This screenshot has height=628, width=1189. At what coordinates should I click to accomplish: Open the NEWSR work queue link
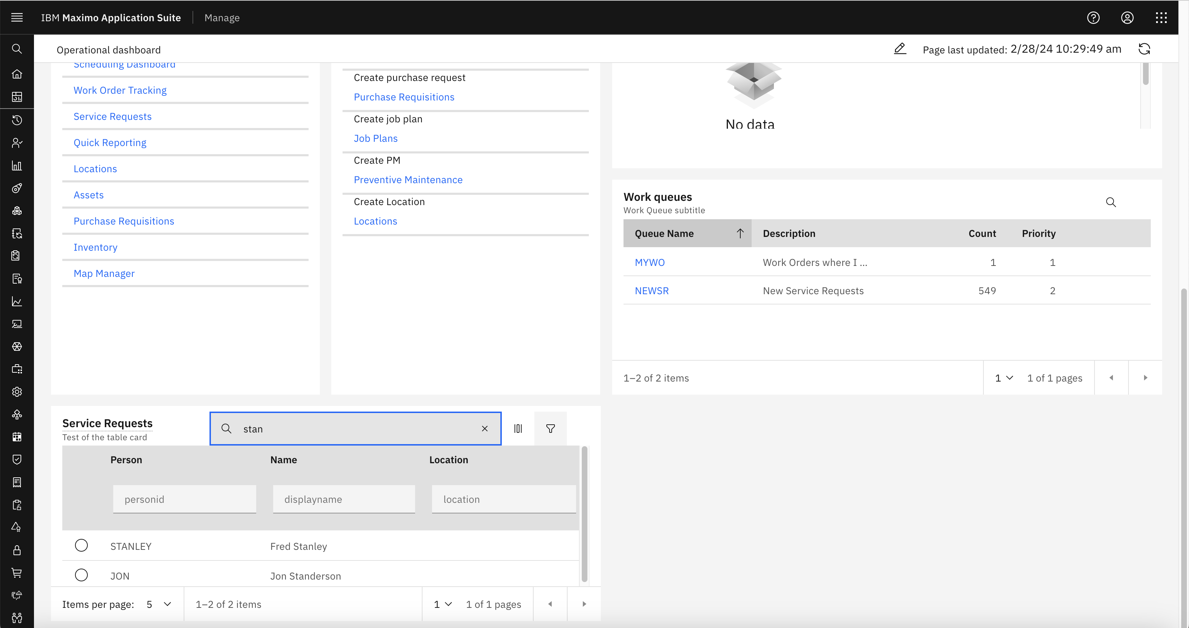[651, 290]
